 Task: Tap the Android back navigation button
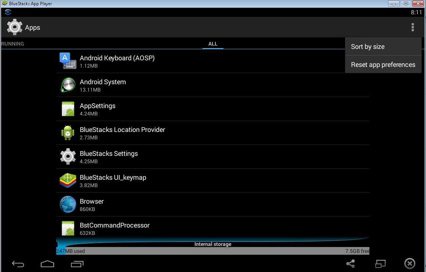pyautogui.click(x=18, y=264)
